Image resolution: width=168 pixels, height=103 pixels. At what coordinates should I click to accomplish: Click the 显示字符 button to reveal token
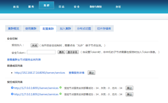click(x=72, y=52)
